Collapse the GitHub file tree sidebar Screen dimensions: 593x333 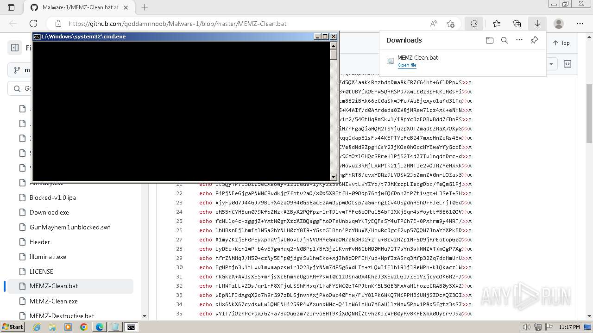pos(15,48)
